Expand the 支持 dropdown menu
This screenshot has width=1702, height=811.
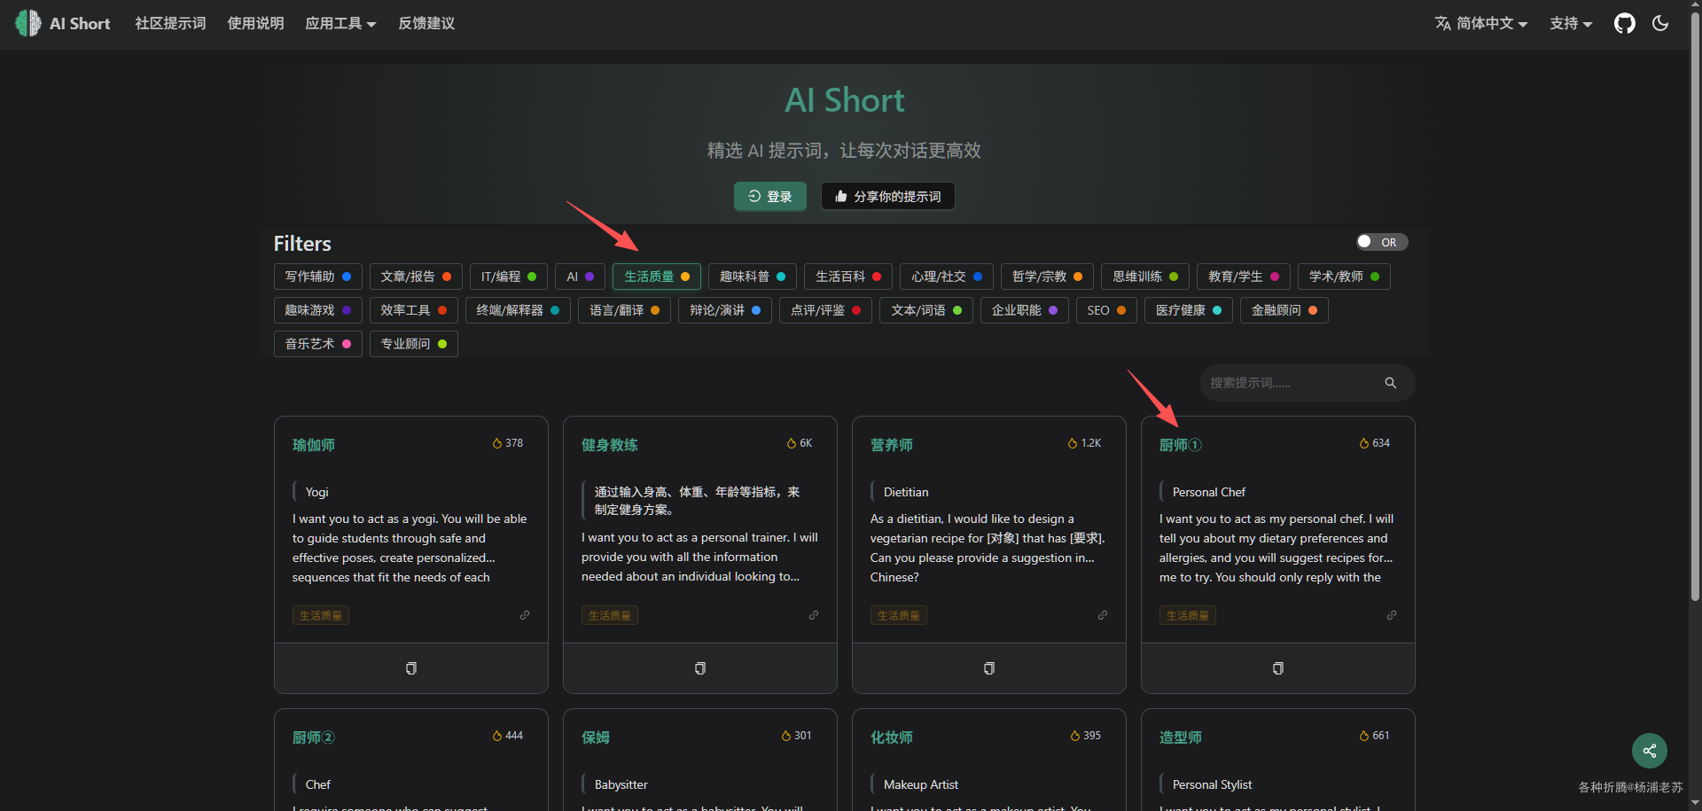1571,23
